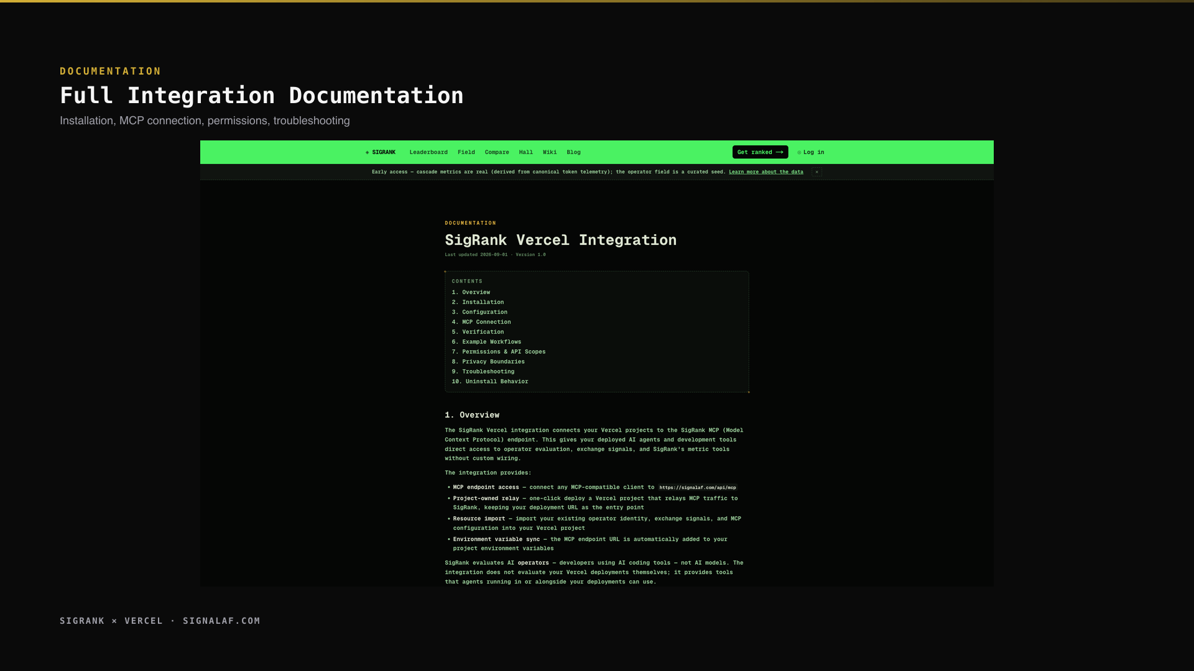Click the Environment variable sync bullet label
This screenshot has width=1194, height=671.
(x=496, y=539)
